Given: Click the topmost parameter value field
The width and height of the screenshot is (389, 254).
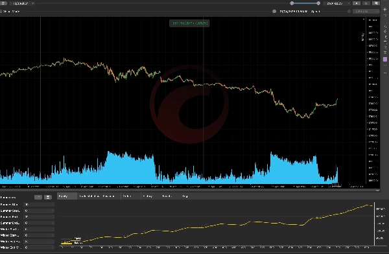Looking at the screenshot, I should tap(39, 204).
